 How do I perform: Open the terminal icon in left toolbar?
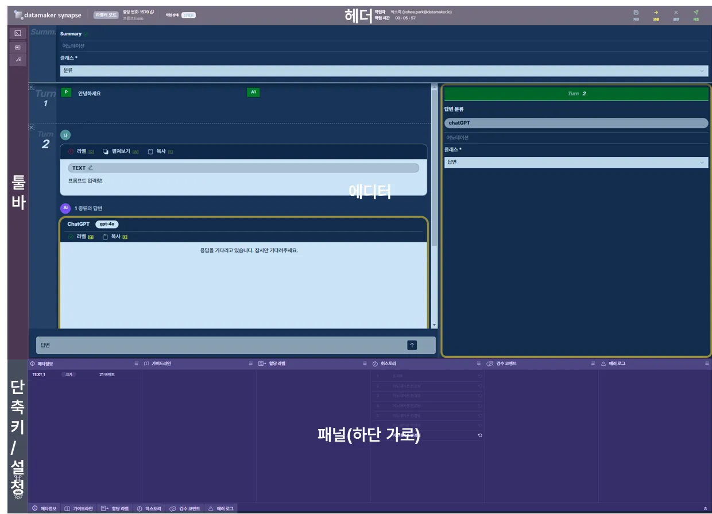pyautogui.click(x=18, y=33)
